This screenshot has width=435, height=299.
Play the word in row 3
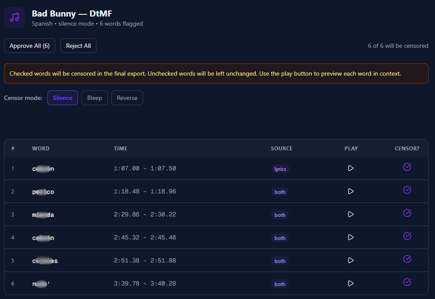point(351,214)
